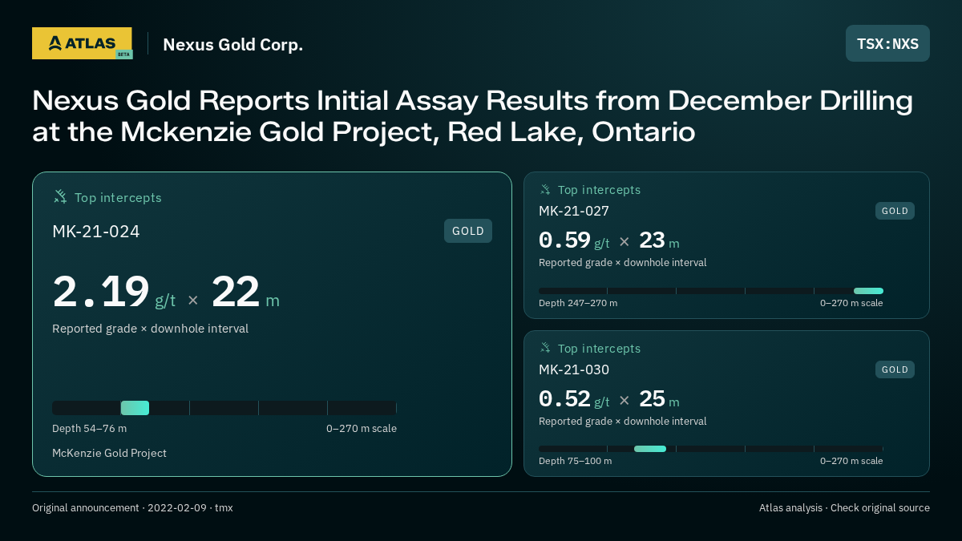
Task: Click the Atlas logo badge
Action: point(82,43)
